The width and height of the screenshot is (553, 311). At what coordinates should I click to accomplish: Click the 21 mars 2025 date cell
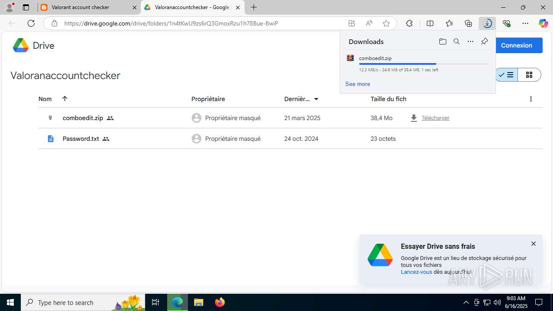302,118
